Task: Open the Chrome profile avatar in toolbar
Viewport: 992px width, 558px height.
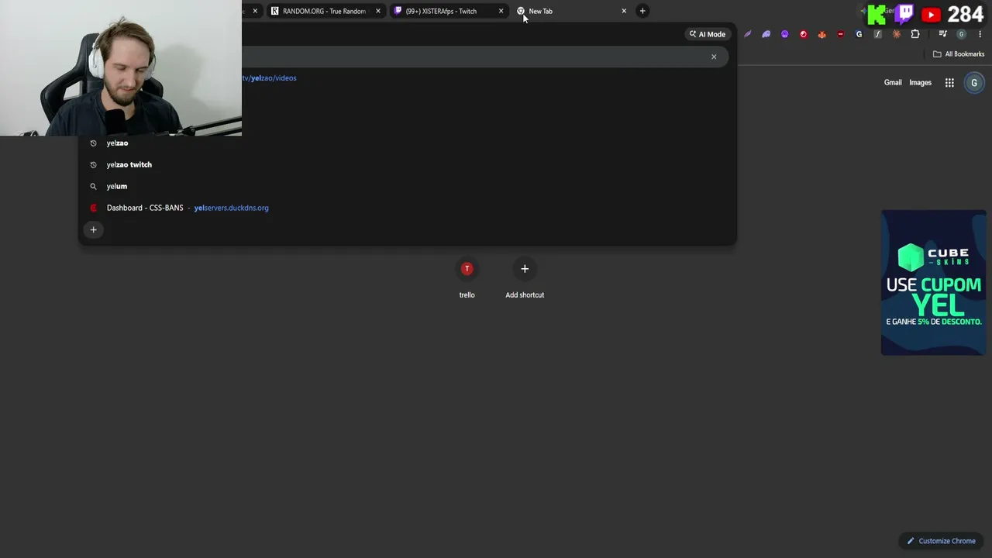Action: (962, 34)
